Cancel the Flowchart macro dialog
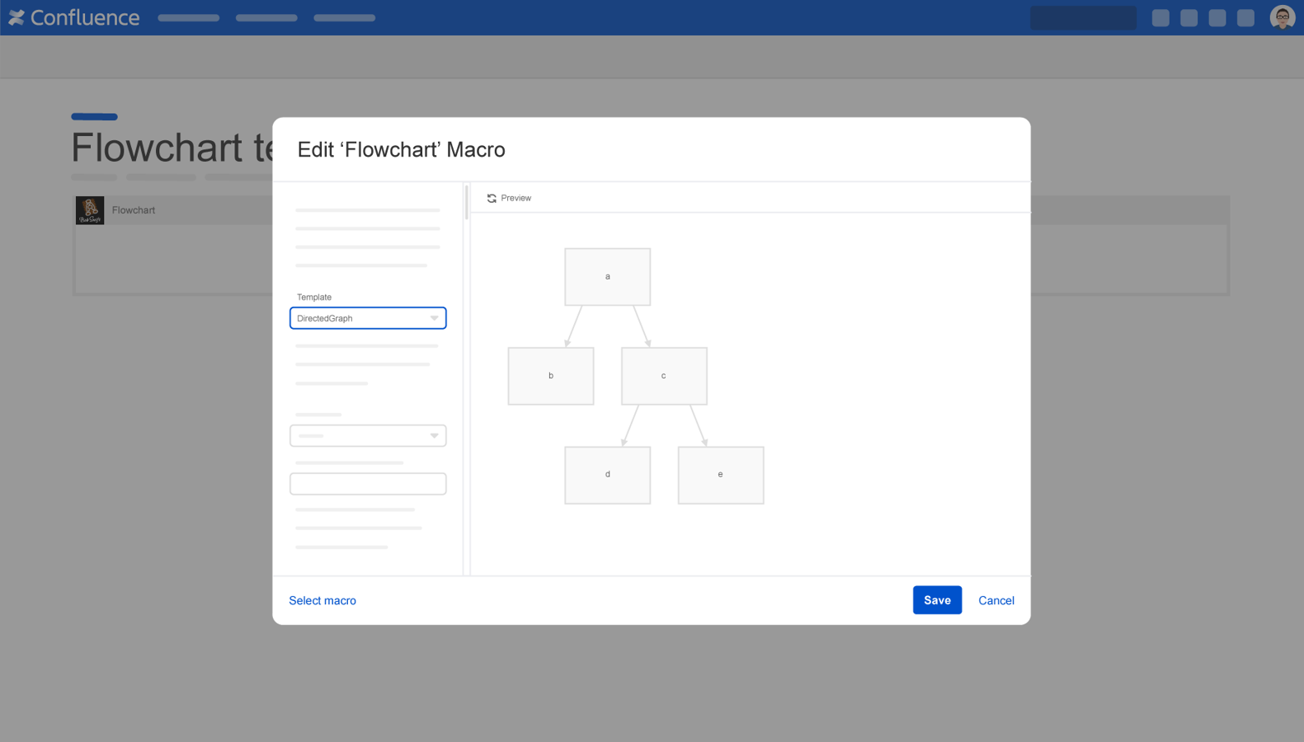This screenshot has height=742, width=1304. [996, 600]
